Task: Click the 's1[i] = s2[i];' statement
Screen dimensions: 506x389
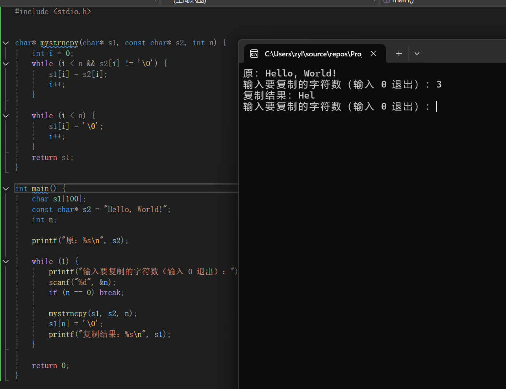Action: point(78,74)
